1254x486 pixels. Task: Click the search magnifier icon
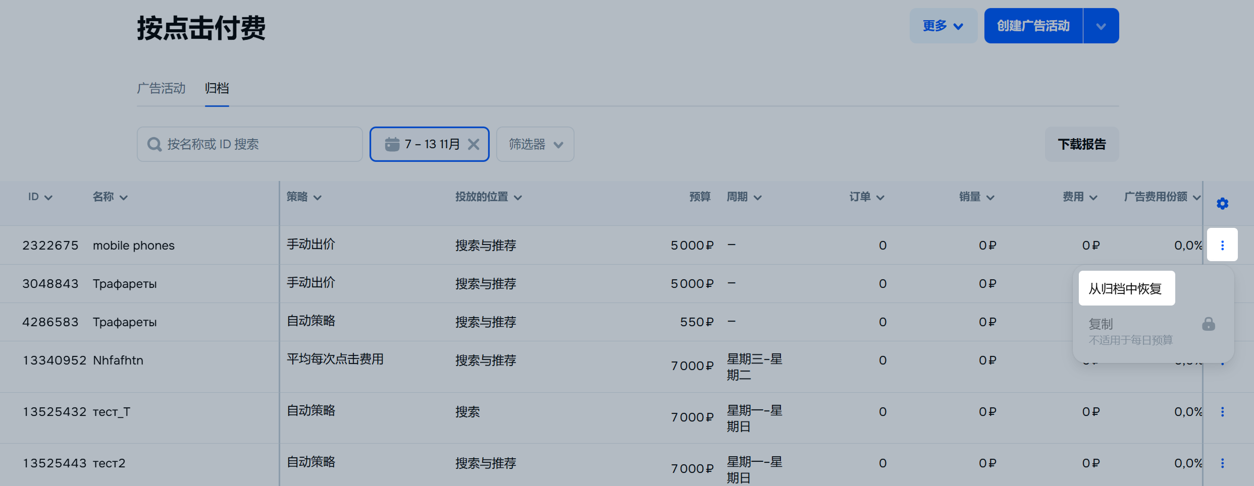click(154, 145)
